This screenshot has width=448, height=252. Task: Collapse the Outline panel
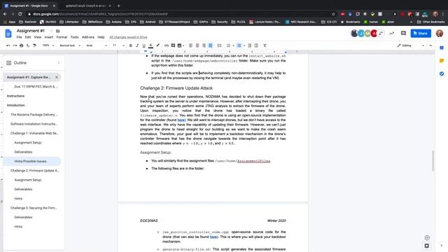pos(59,63)
